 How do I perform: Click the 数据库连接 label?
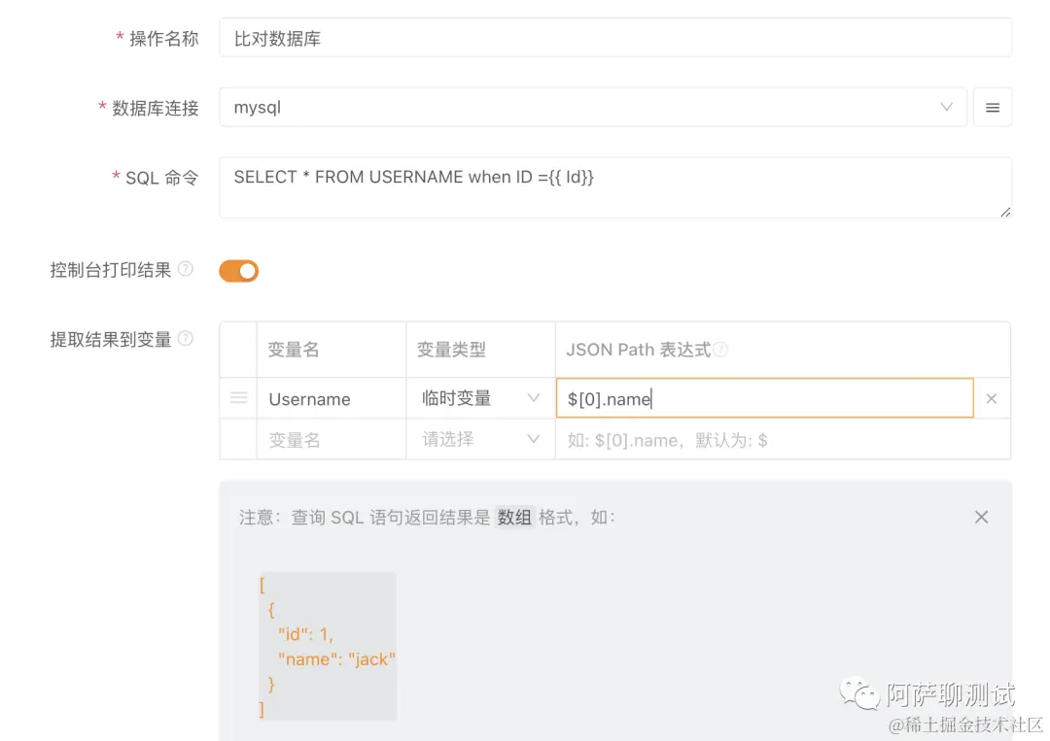[156, 109]
